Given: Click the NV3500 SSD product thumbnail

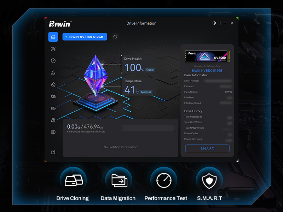Looking at the screenshot, I should click(x=207, y=57).
